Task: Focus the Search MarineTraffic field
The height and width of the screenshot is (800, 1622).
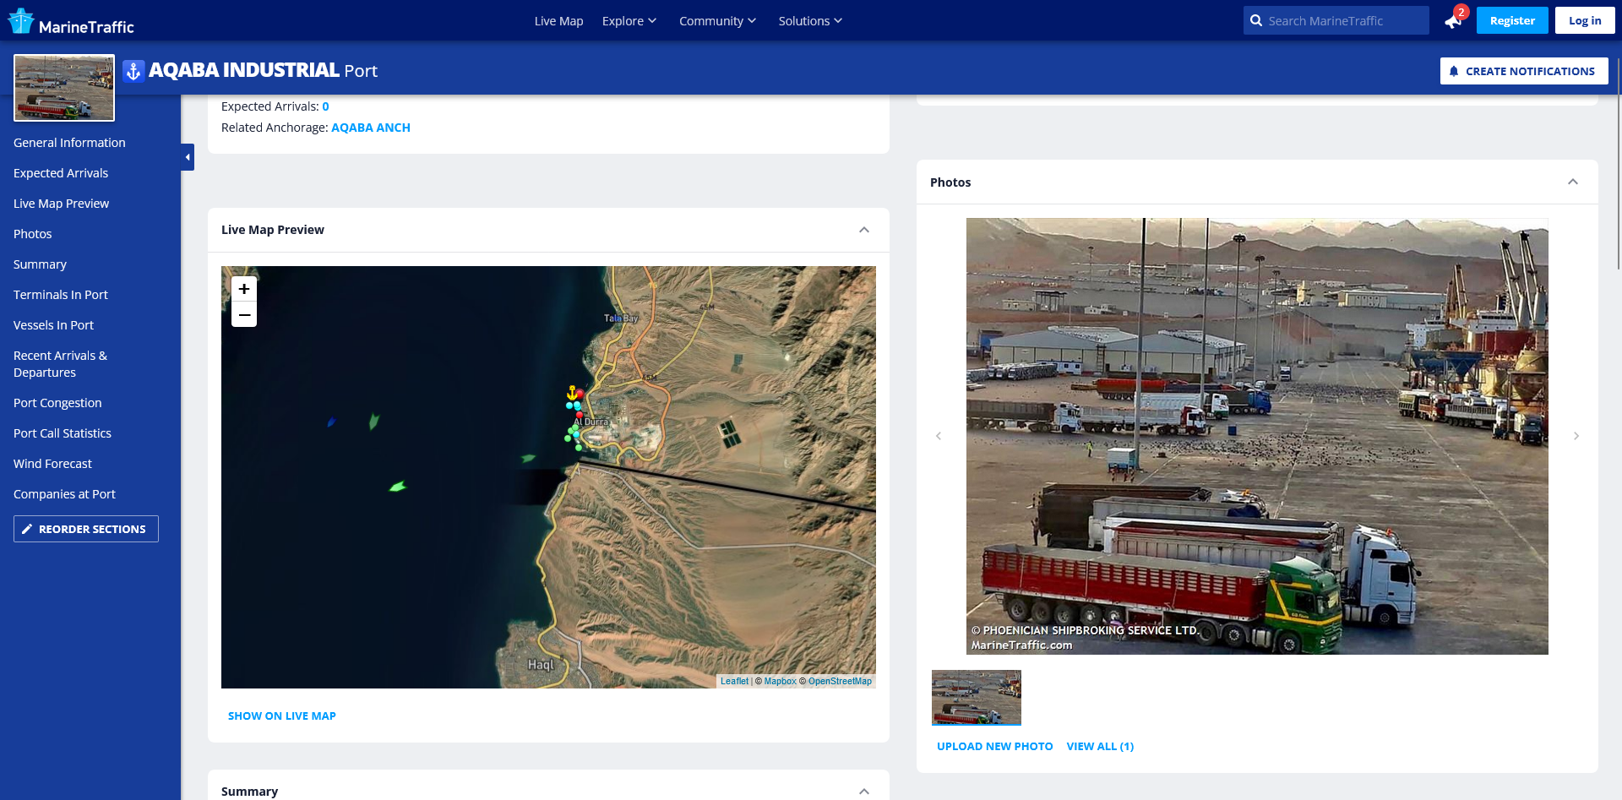Action: tap(1336, 20)
